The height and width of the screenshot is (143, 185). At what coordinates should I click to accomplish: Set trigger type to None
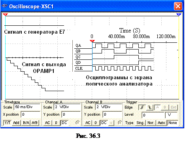[x=173, y=123]
